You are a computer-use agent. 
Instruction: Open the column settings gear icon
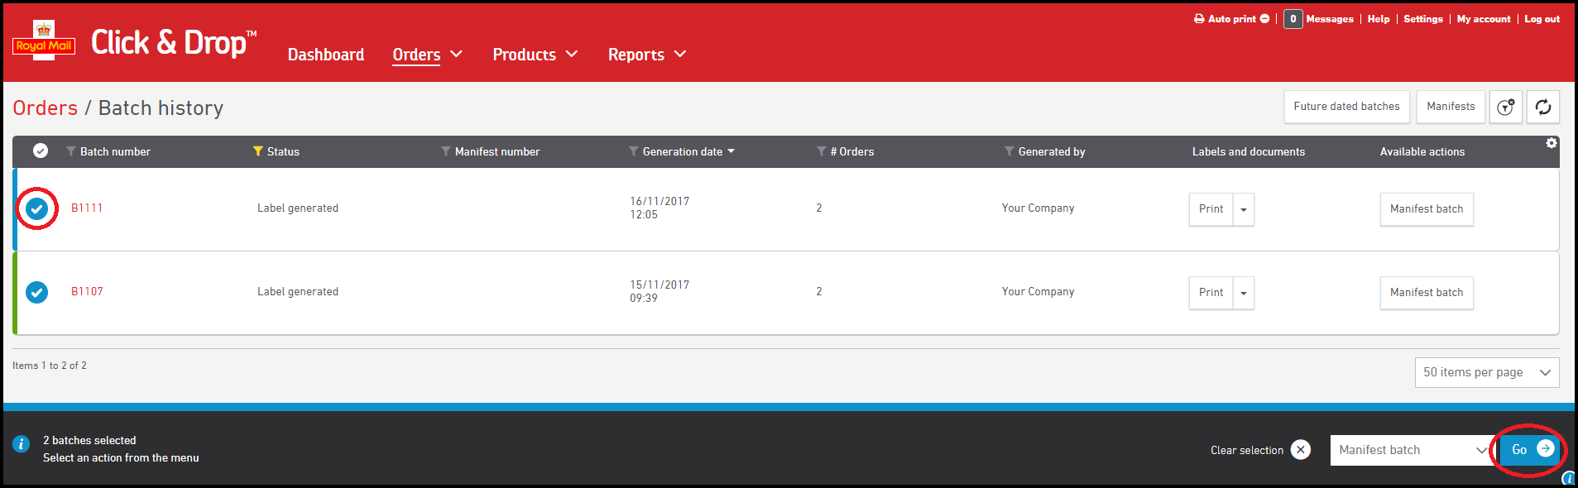tap(1551, 143)
